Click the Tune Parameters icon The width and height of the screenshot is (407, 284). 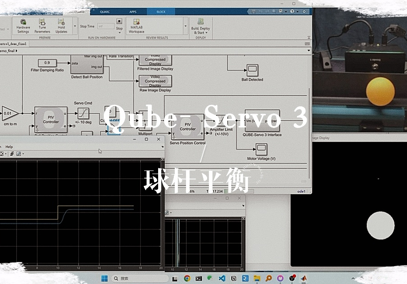click(42, 26)
